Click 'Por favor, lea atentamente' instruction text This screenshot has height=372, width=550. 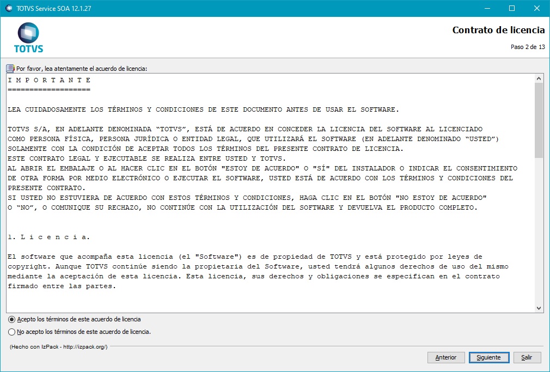tap(82, 69)
